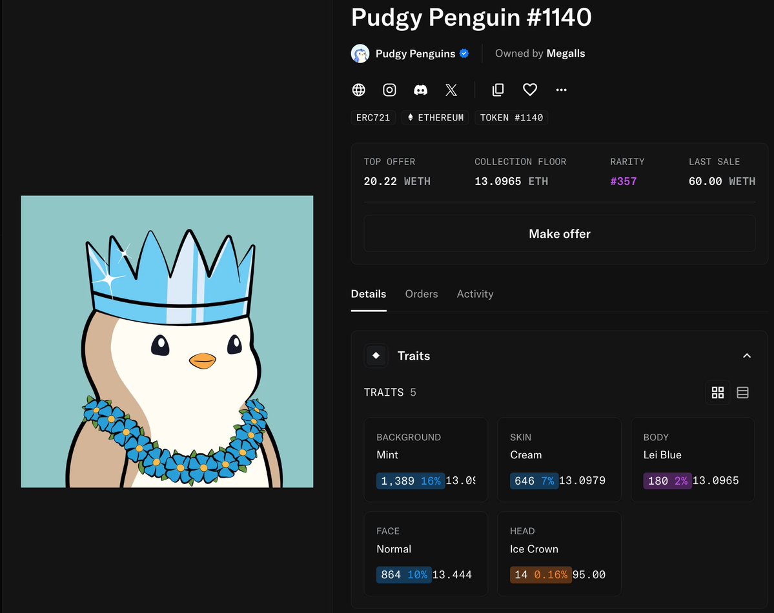The height and width of the screenshot is (613, 774).
Task: Collapse the Traits section chevron
Action: pyautogui.click(x=747, y=356)
